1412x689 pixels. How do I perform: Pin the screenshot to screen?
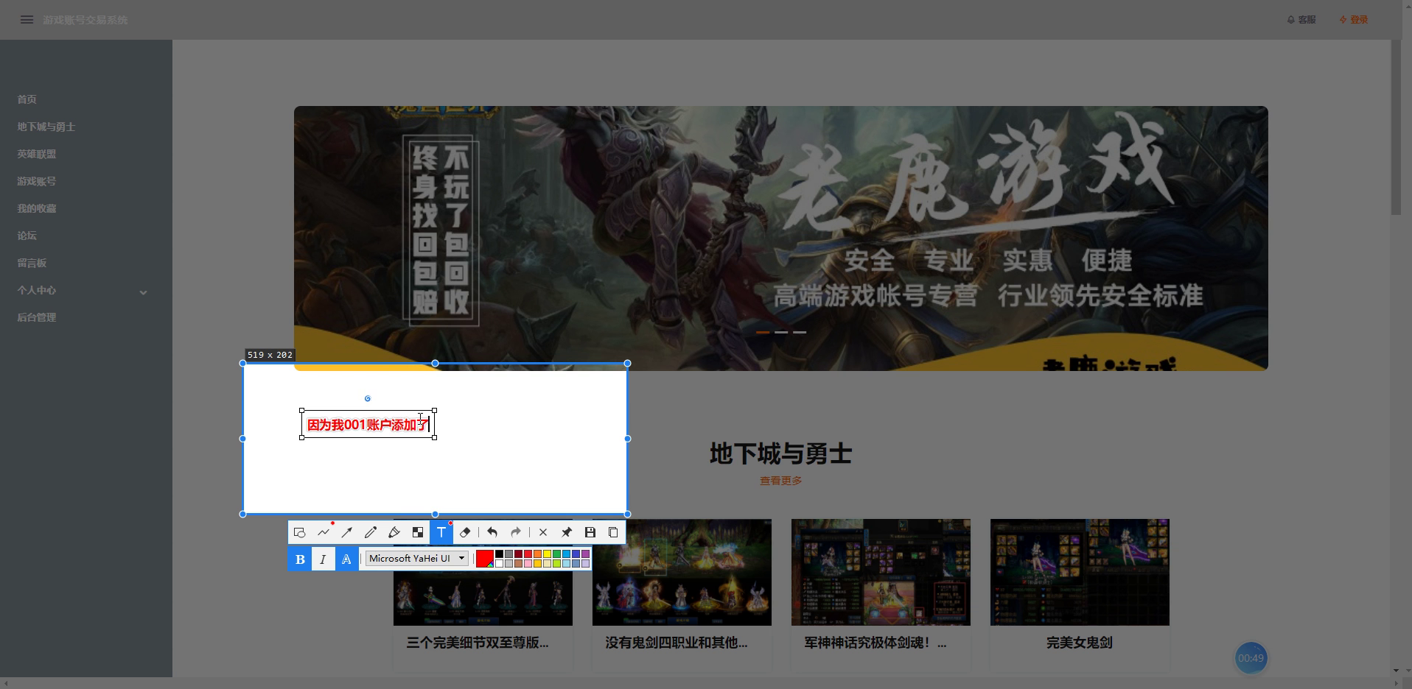567,532
